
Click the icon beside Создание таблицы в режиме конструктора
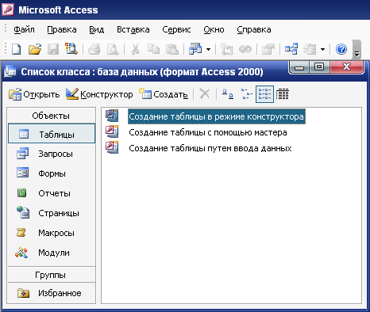tap(112, 116)
